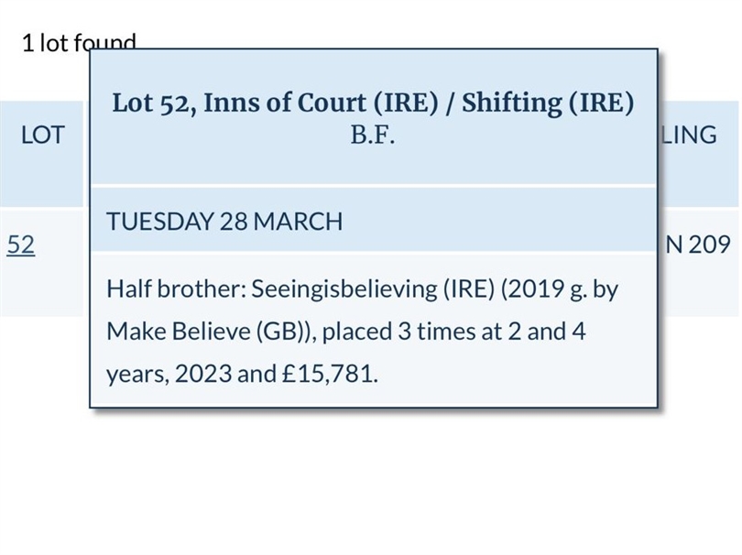Click the £15,781 earnings figure

[329, 374]
